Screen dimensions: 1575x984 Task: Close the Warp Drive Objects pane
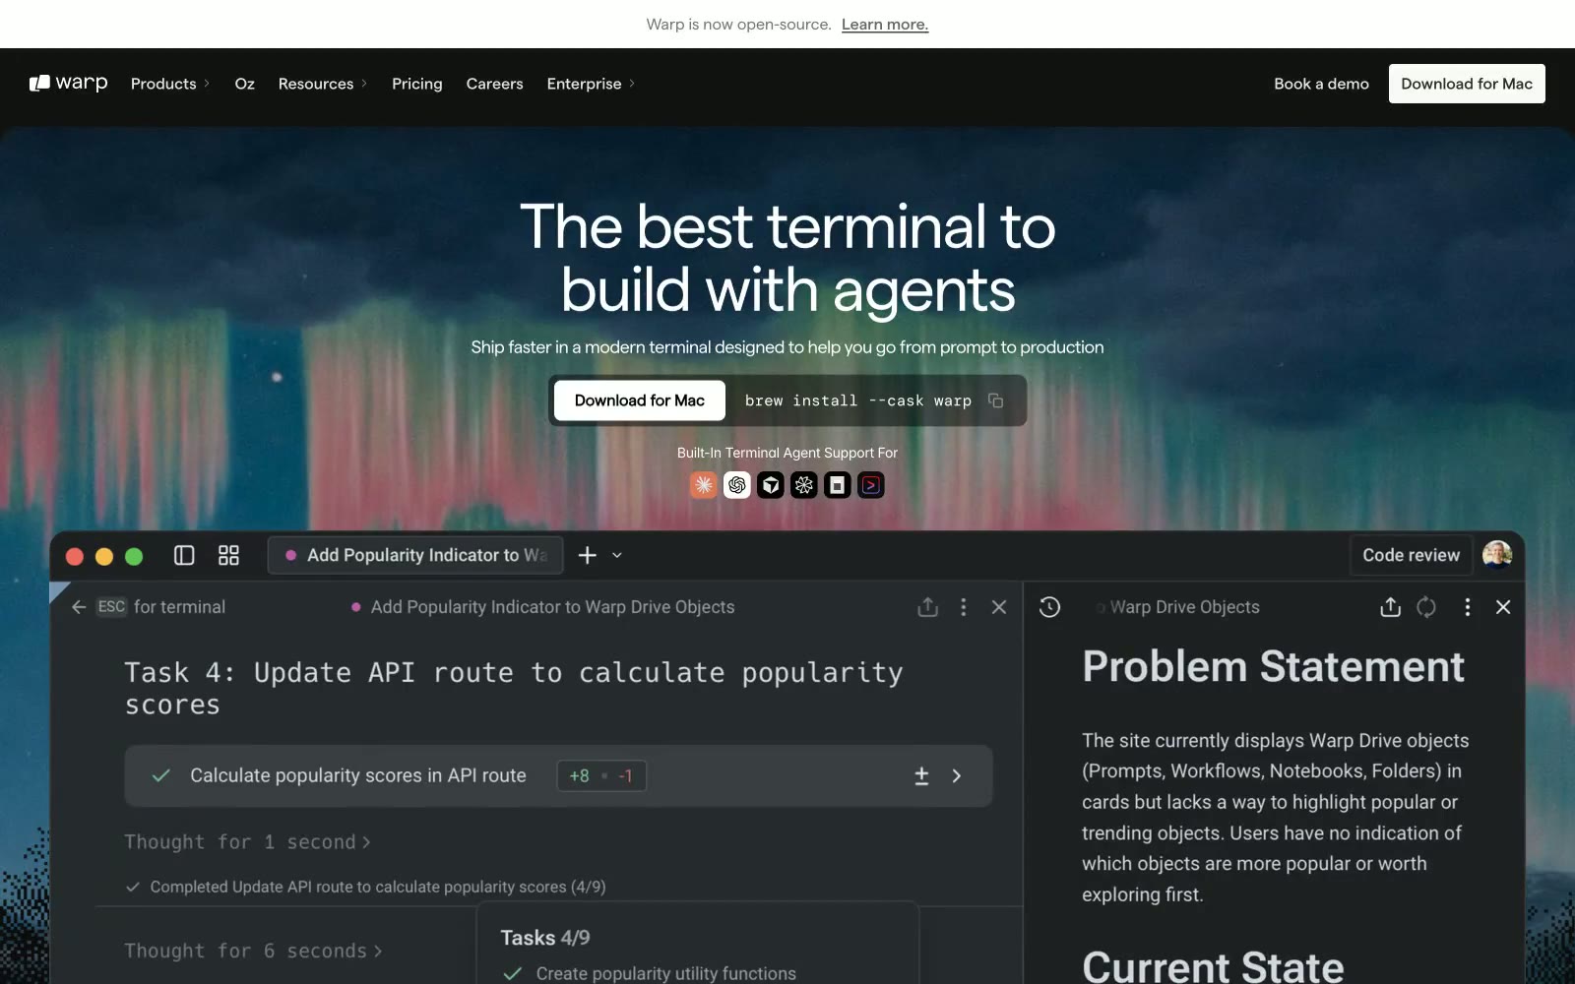tap(1503, 607)
